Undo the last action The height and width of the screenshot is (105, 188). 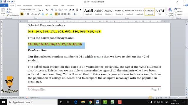pos(8,1)
